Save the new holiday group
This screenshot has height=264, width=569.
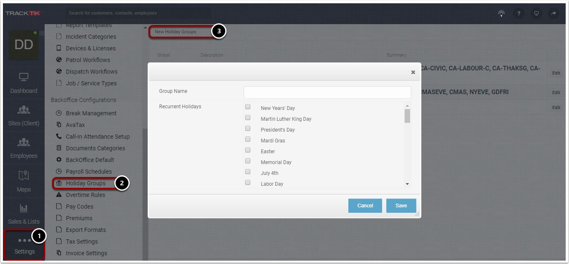[401, 206]
